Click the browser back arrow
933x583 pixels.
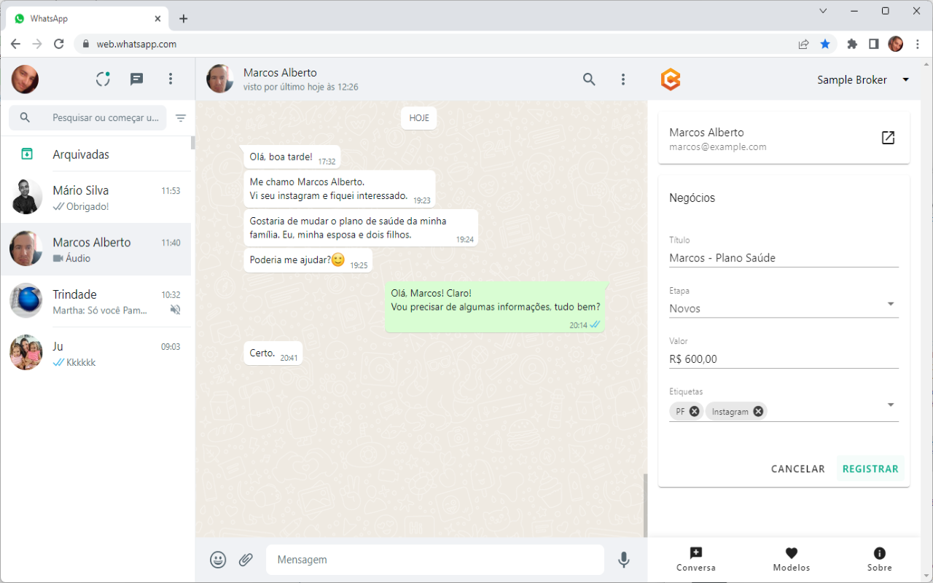point(15,44)
